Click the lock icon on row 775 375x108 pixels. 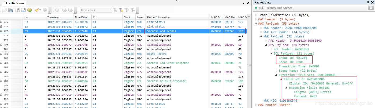coord(1,22)
